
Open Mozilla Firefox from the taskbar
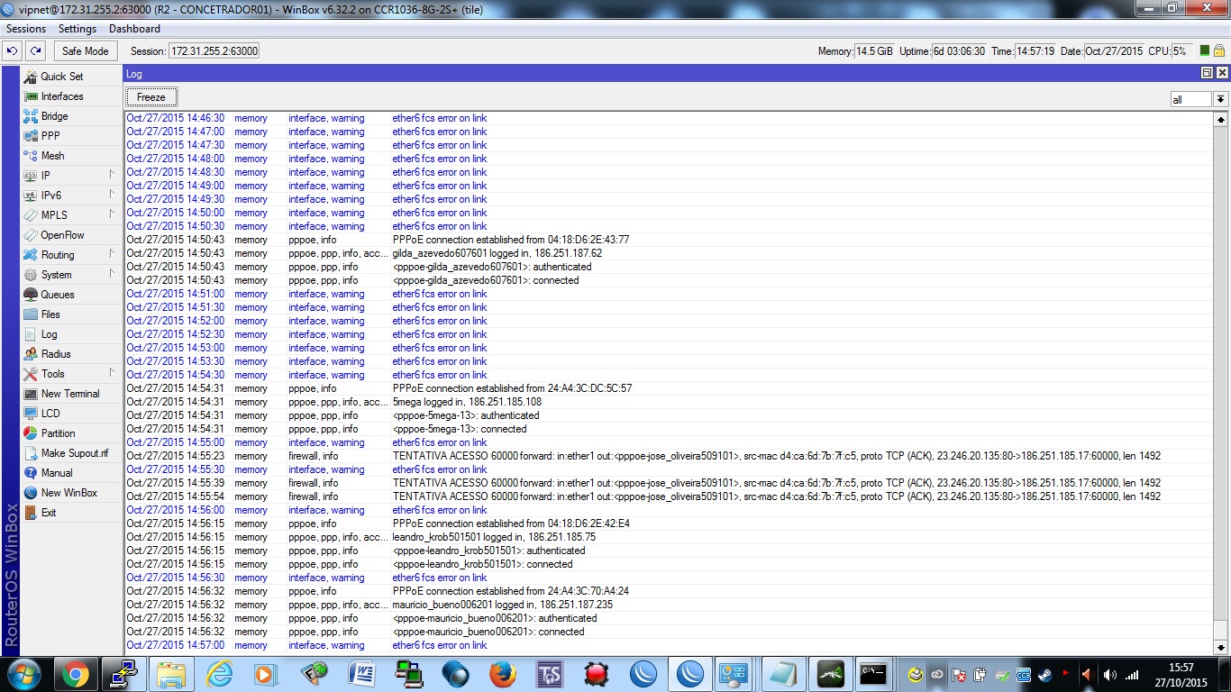503,674
